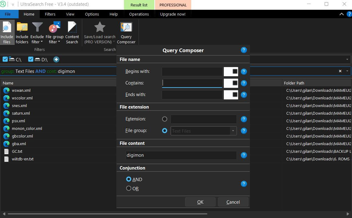This screenshot has height=218, width=352.
Task: Expand the drive list dropdown arrow
Action: (347, 59)
